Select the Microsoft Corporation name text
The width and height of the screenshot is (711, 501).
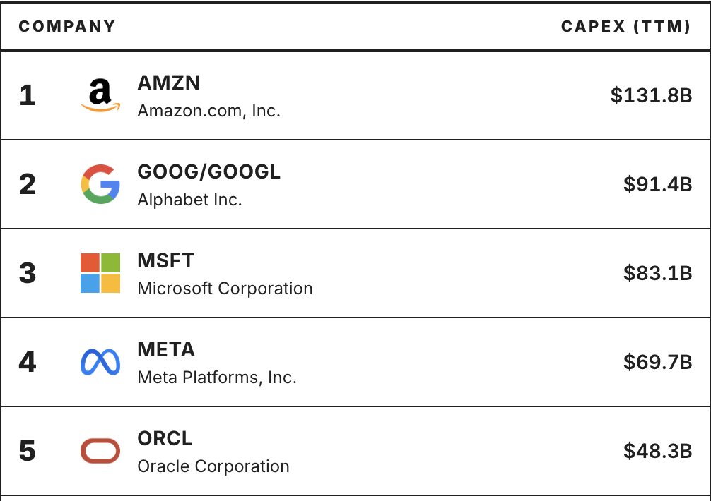(x=225, y=289)
